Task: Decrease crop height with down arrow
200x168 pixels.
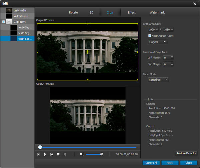Action: pyautogui.click(x=172, y=30)
